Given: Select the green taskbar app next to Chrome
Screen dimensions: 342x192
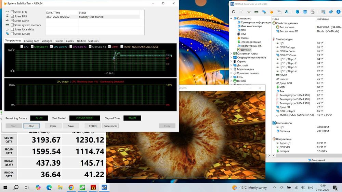Looking at the screenshot, I should tap(82, 188).
